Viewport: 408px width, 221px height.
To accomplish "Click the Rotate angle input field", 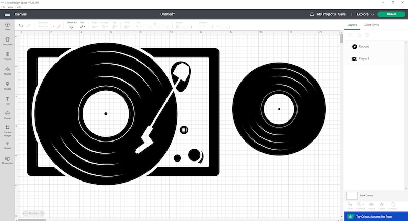I will pos(186,27).
